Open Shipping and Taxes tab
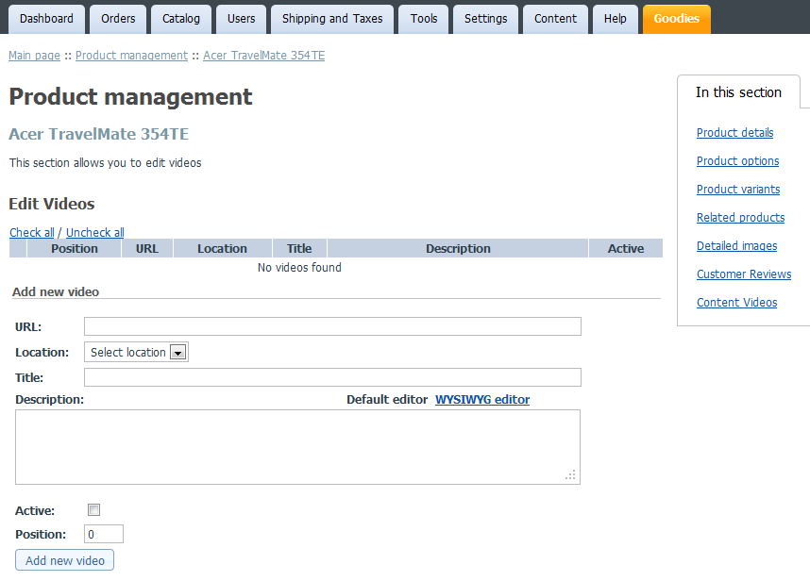 pos(332,19)
